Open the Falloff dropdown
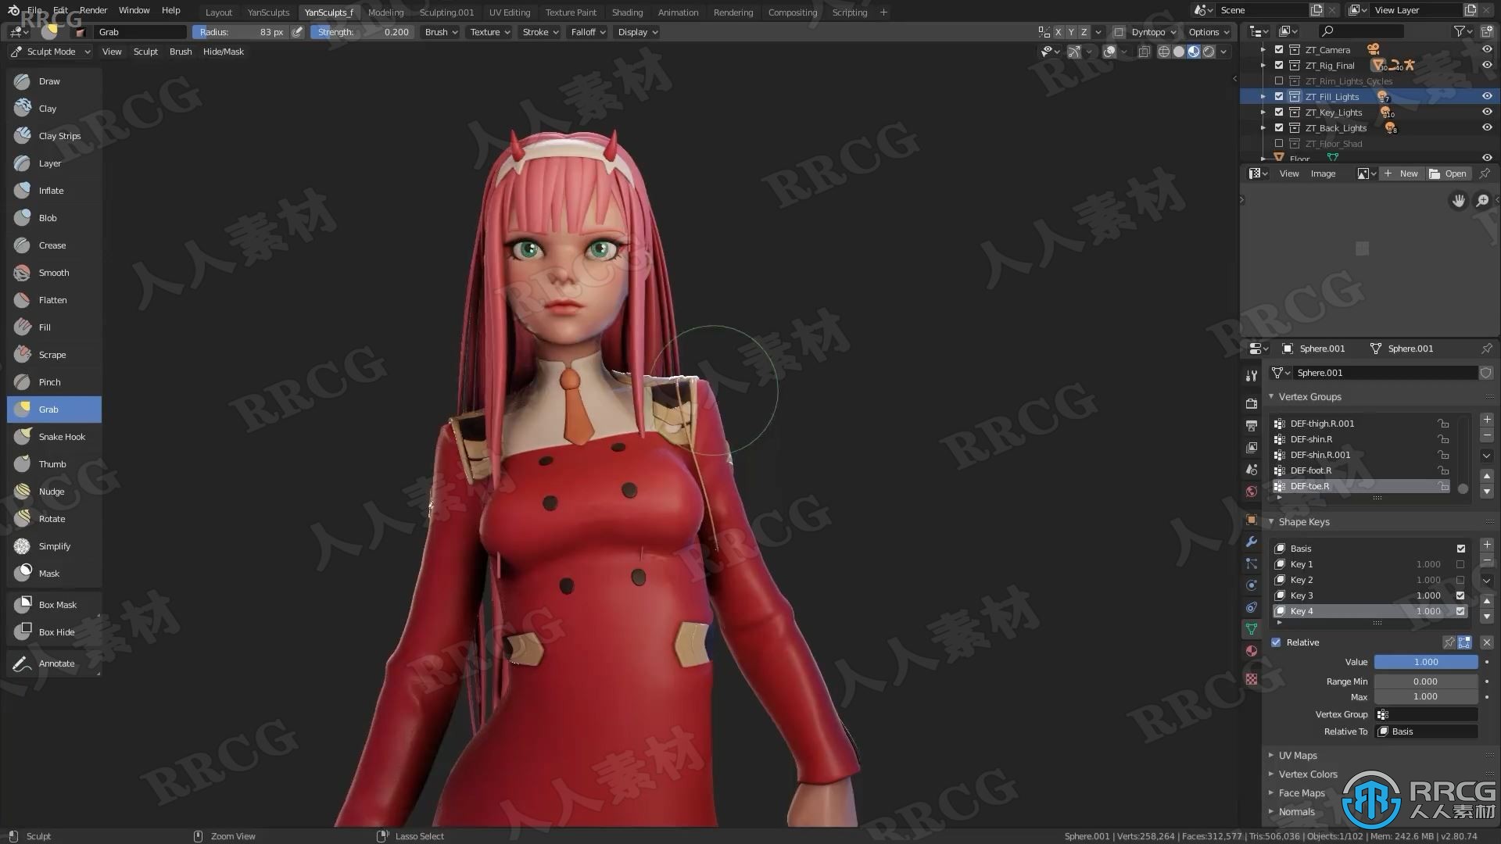 [x=588, y=32]
